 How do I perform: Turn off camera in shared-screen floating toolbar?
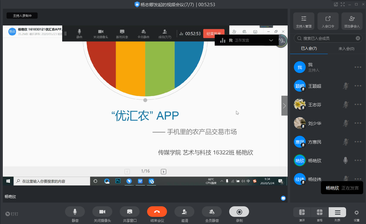coord(101,34)
